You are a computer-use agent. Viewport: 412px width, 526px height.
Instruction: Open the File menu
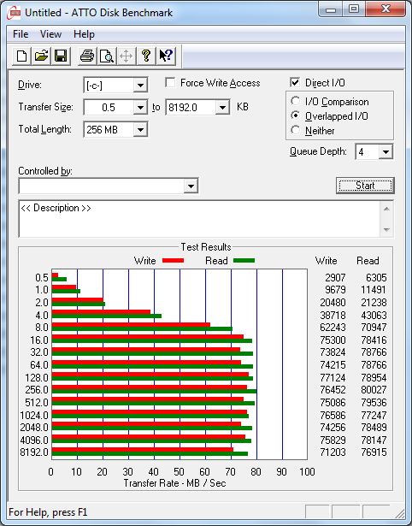coord(21,34)
